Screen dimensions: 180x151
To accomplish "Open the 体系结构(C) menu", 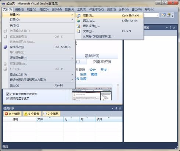I will (96, 10).
